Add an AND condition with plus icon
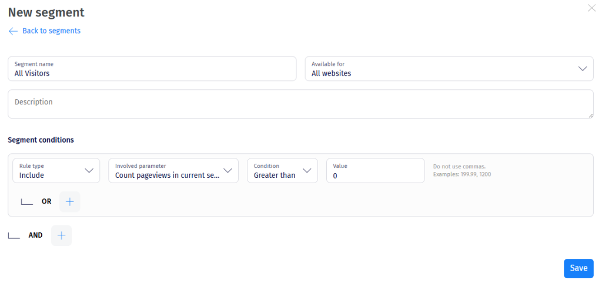The height and width of the screenshot is (287, 602). [62, 235]
